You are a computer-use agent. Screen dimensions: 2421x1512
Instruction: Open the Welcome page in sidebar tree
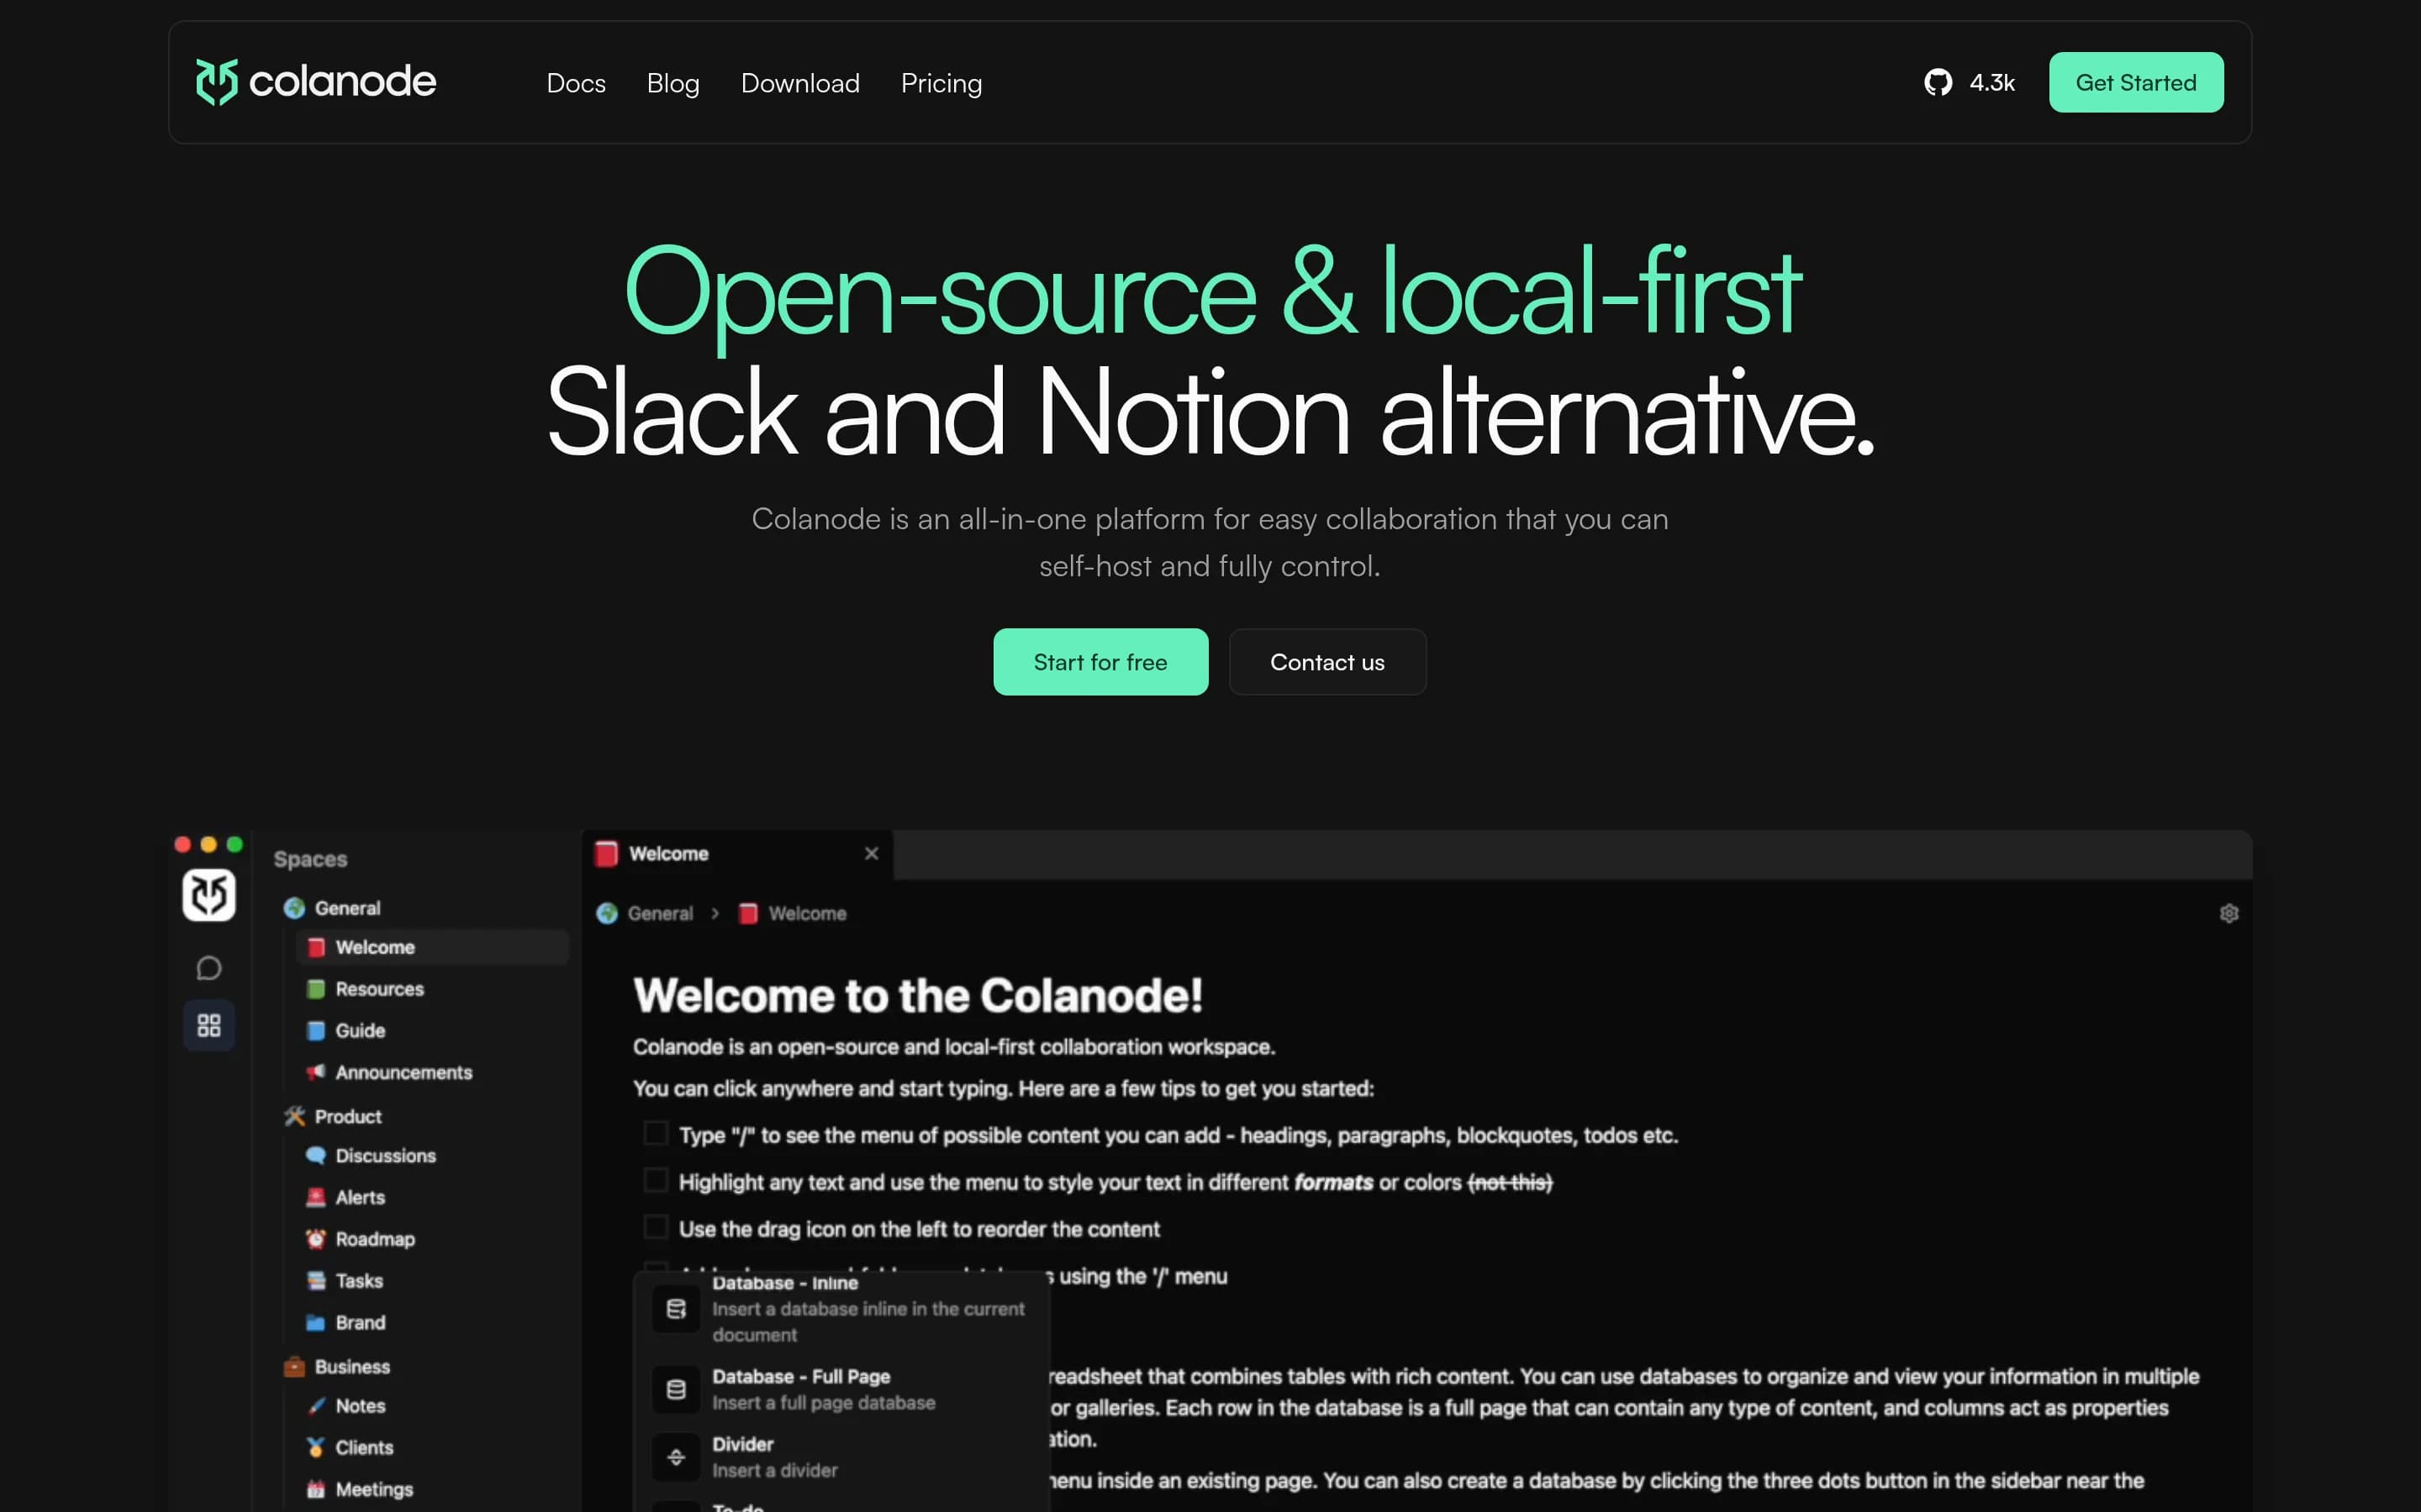tap(432, 947)
